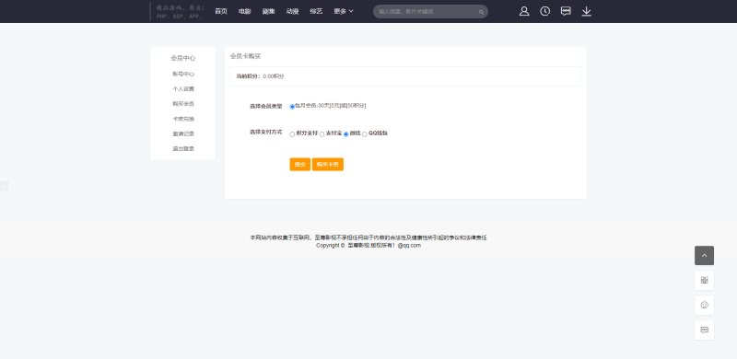
Task: Click the 会员卡购买 panel title
Action: 245,56
